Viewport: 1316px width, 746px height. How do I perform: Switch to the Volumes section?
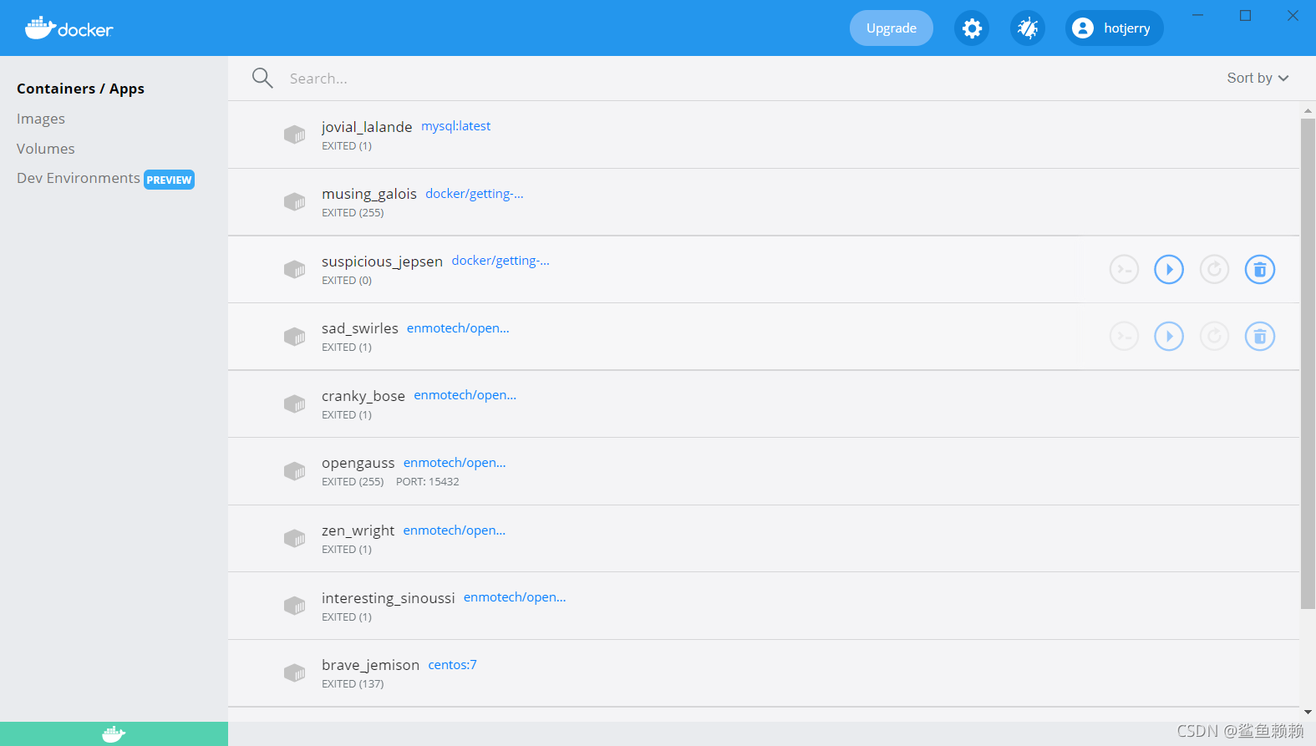46,149
